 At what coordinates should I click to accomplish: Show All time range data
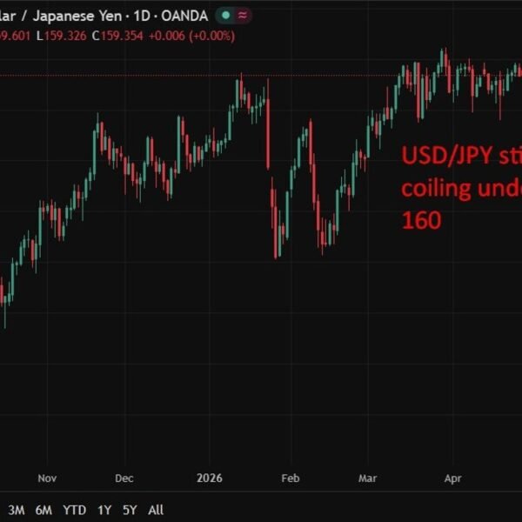pos(156,510)
